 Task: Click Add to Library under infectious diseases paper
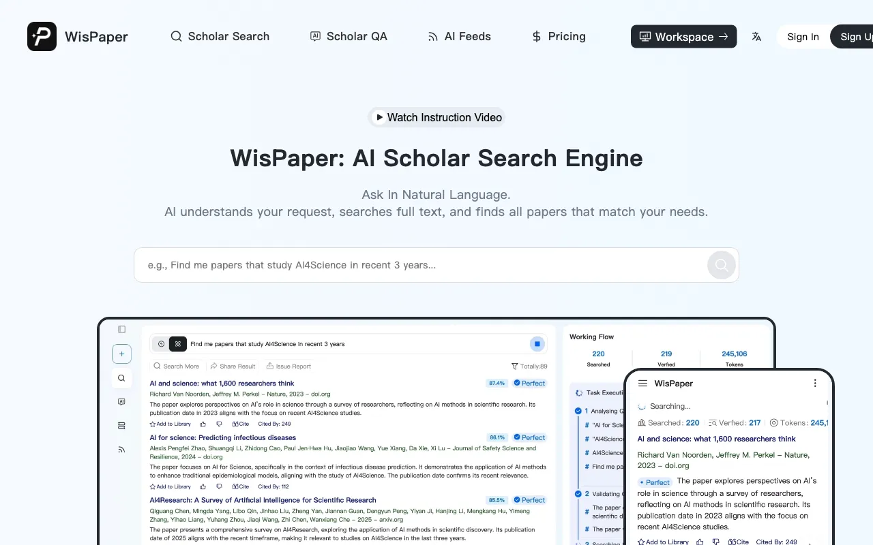pyautogui.click(x=171, y=486)
